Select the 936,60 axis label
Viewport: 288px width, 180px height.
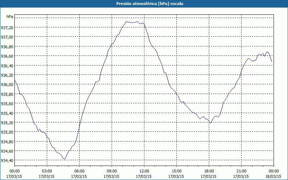[7, 56]
